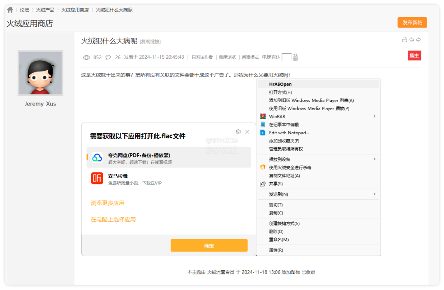444x290 pixels.
Task: Open Jeremy_Xus avatar thumbnail
Action: pos(40,73)
